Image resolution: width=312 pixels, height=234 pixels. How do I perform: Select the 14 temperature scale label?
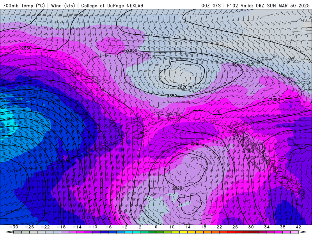188,227
